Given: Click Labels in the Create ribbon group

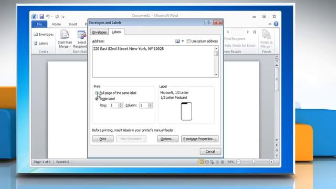Looking at the screenshot, I should point(41,43).
